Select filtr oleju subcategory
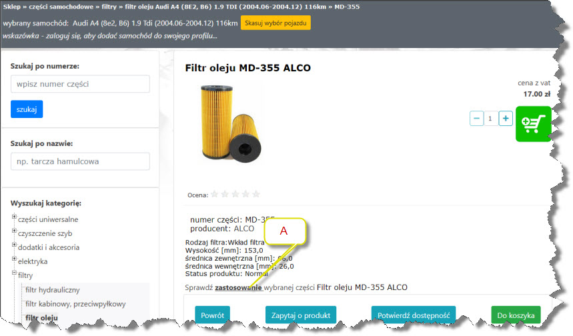This screenshot has width=573, height=336. (41, 318)
